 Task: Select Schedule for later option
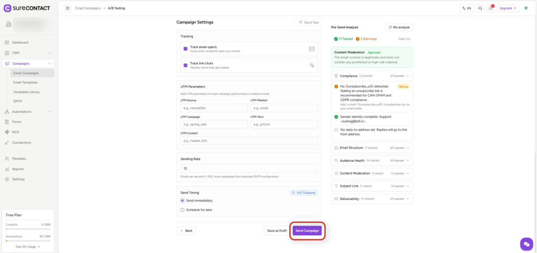tap(182, 210)
